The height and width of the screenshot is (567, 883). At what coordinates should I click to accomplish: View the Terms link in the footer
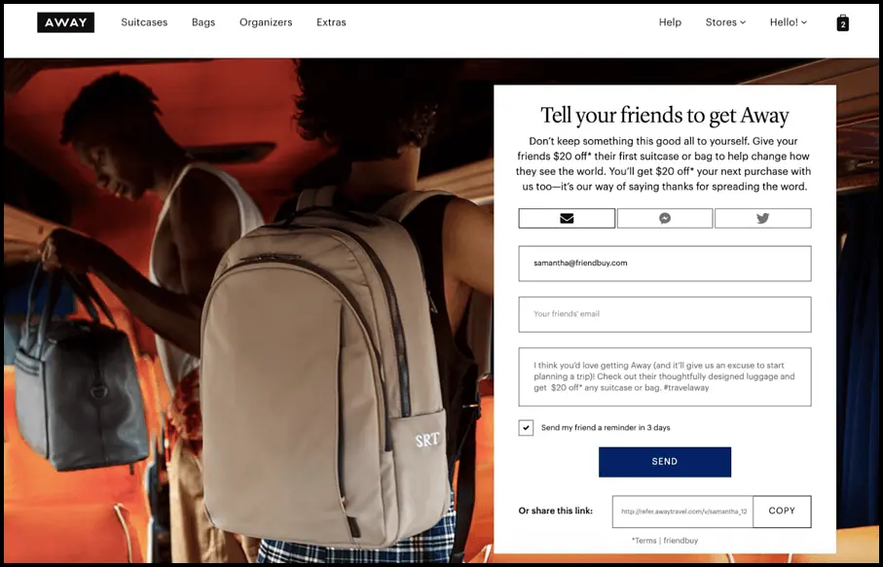[644, 541]
